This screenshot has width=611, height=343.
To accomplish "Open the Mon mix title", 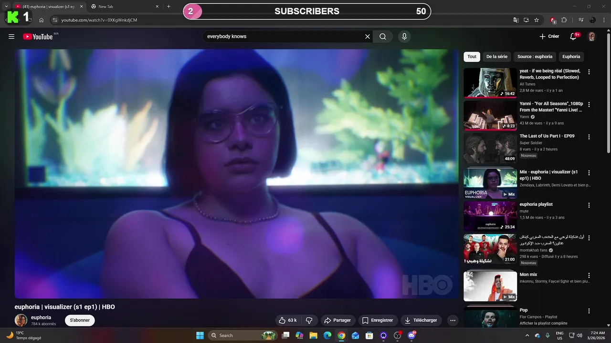I will click(528, 275).
